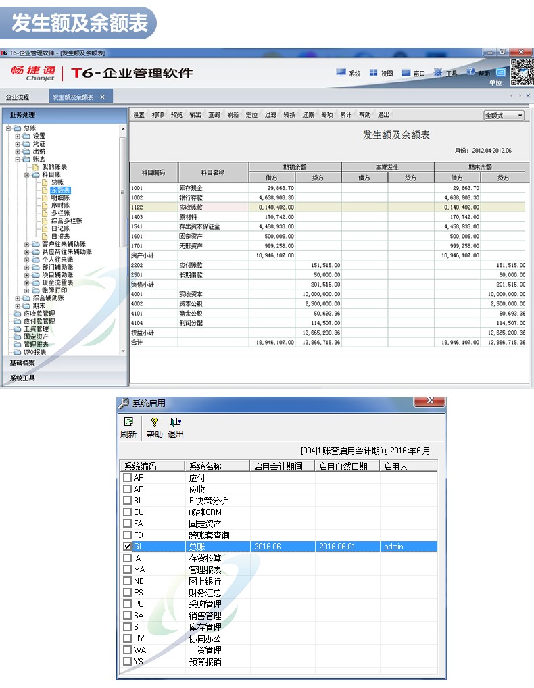Check the YS 预算报销 checkbox
The height and width of the screenshot is (688, 534).
pyautogui.click(x=127, y=661)
